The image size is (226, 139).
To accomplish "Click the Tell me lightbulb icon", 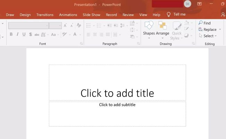I will click(x=169, y=15).
